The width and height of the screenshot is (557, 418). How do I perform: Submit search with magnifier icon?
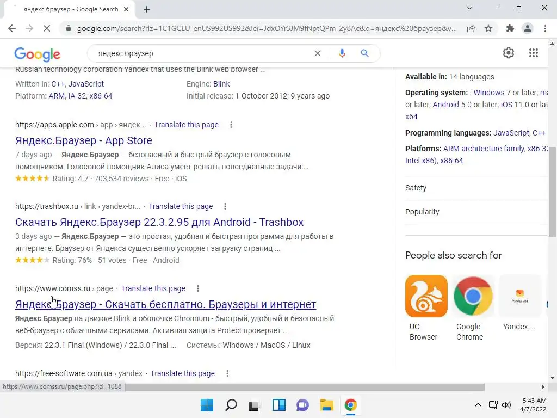click(364, 53)
